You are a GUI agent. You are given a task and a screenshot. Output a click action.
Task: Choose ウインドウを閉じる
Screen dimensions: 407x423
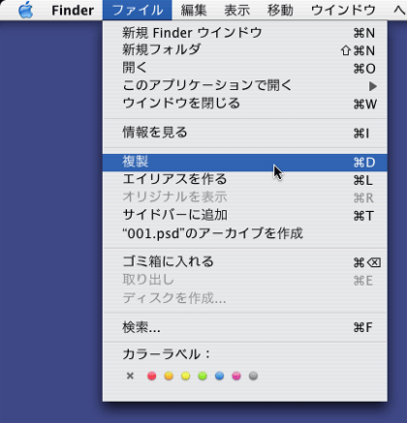point(245,104)
